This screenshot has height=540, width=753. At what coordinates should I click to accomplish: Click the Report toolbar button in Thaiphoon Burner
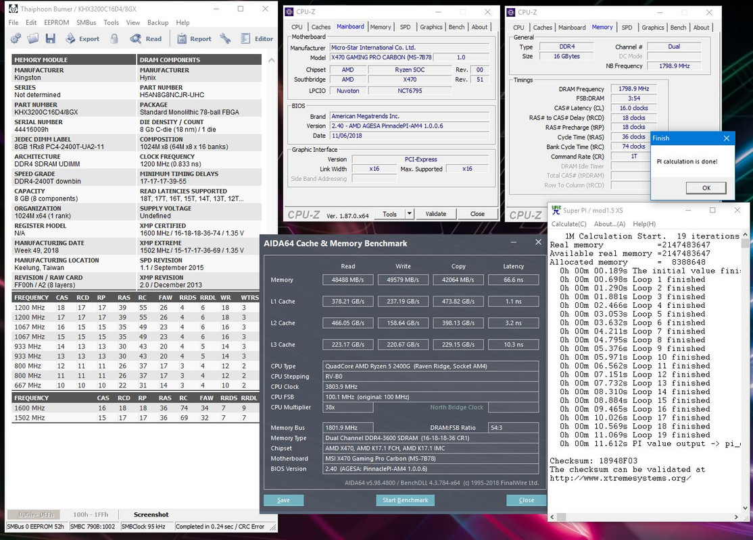coord(194,38)
